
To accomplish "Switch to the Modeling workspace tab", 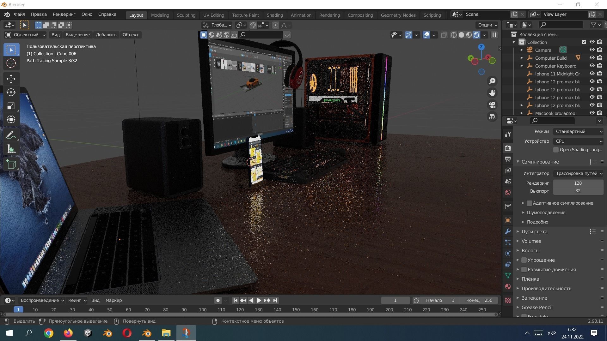I will pos(160,15).
